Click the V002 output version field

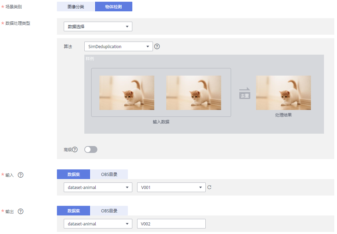[x=171, y=224]
